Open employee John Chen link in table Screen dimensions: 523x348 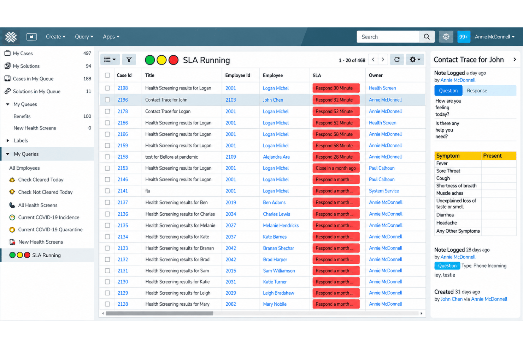(x=273, y=100)
